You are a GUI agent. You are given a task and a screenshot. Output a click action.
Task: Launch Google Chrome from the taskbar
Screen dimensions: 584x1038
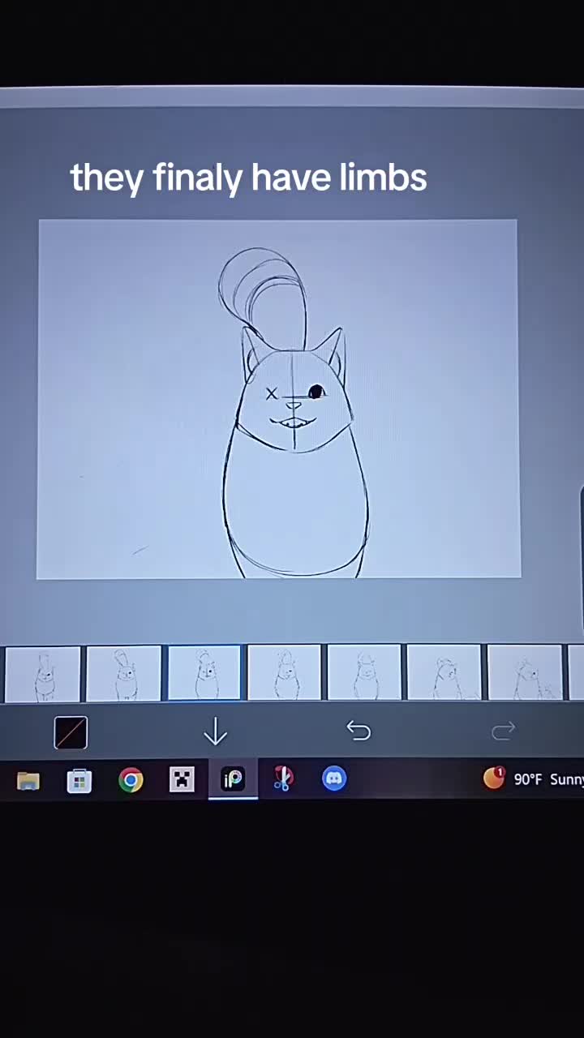click(x=131, y=780)
